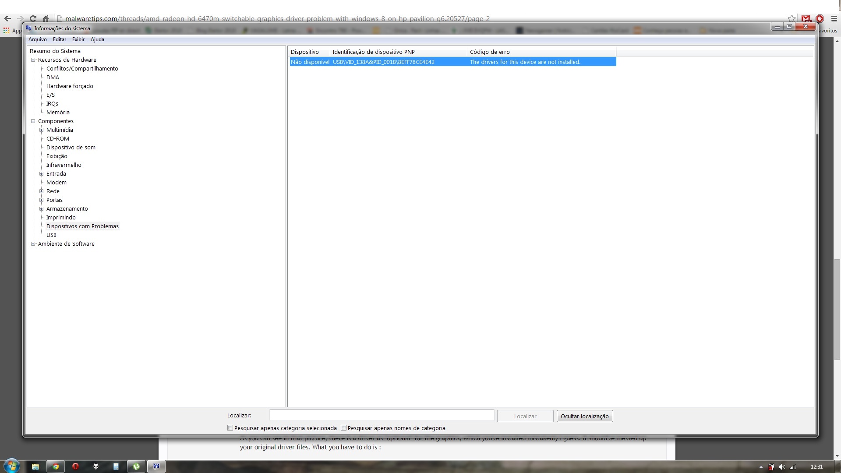Select Exibição in the Componentes tree
This screenshot has width=841, height=473.
tap(57, 156)
